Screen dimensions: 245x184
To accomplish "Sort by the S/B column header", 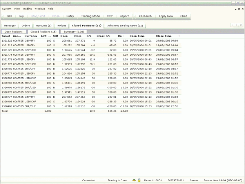I will (56, 36).
